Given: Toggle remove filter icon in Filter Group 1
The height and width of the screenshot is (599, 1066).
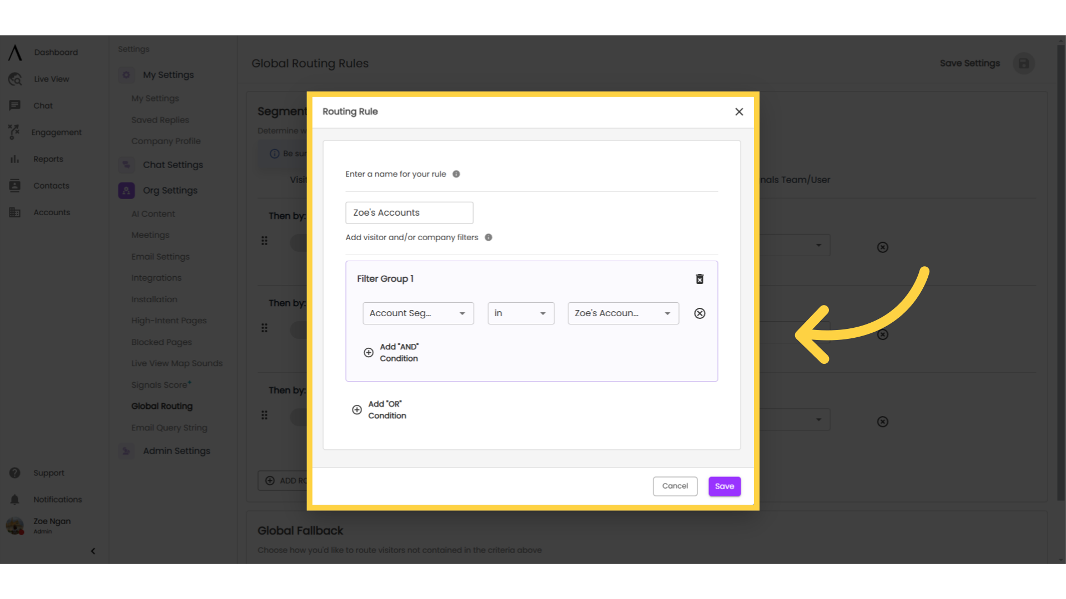Looking at the screenshot, I should (699, 313).
